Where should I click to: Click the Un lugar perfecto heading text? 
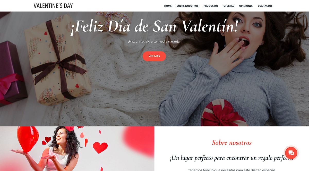[x=231, y=158]
